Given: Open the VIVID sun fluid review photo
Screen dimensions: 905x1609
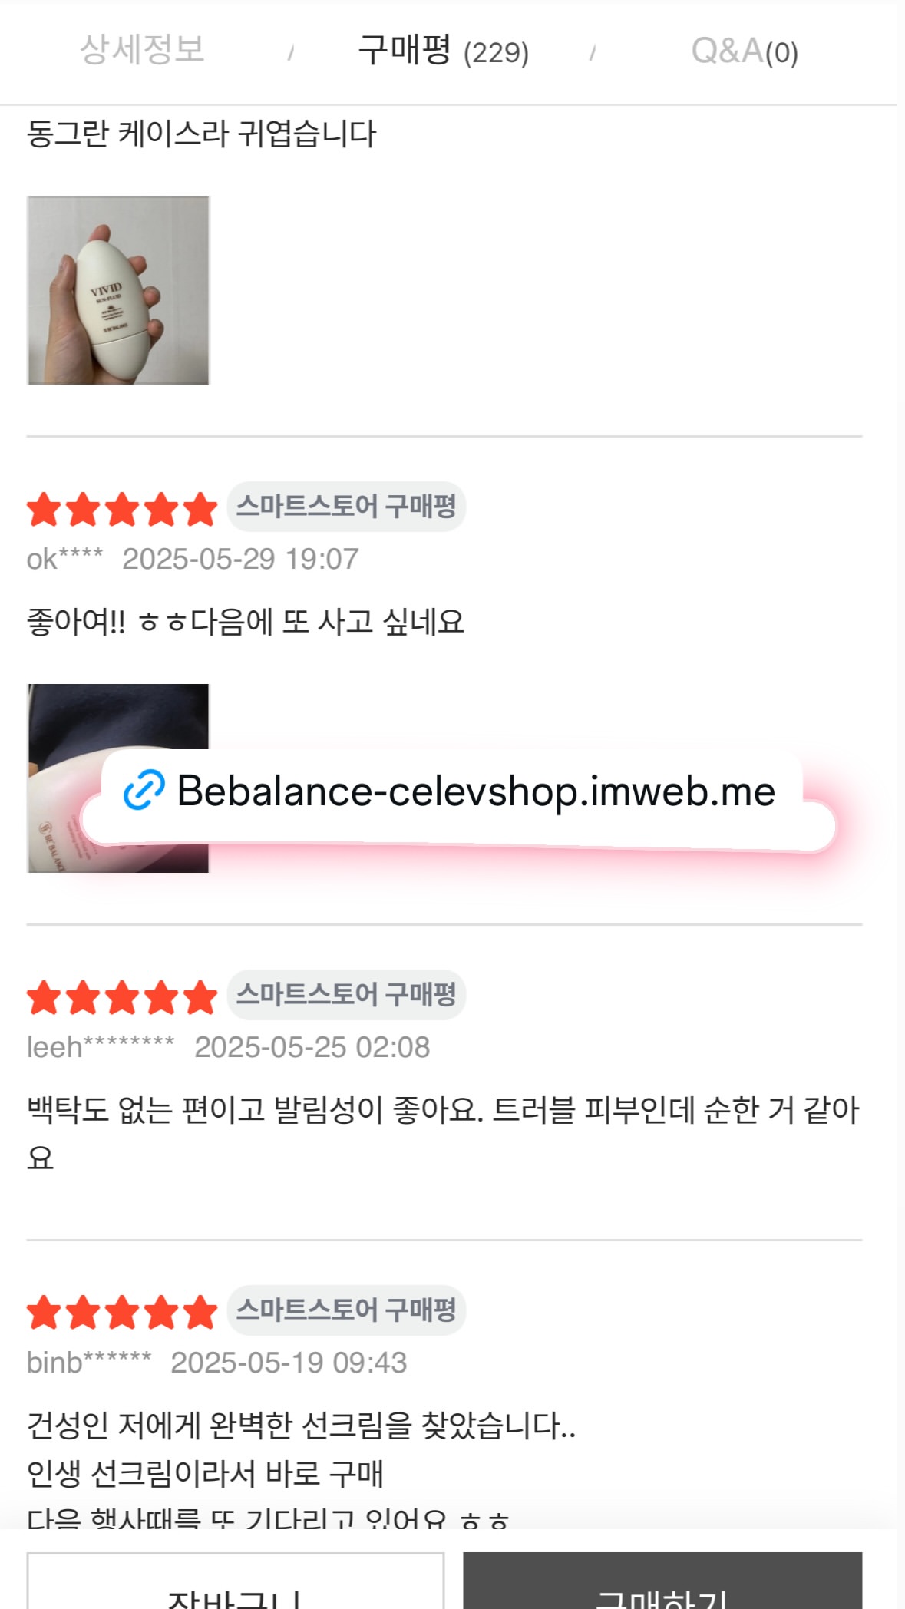Looking at the screenshot, I should coord(118,290).
